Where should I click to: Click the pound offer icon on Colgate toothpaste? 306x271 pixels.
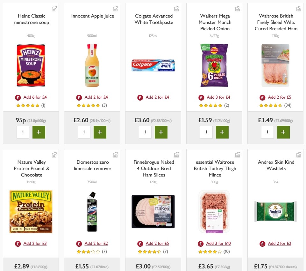(x=140, y=97)
